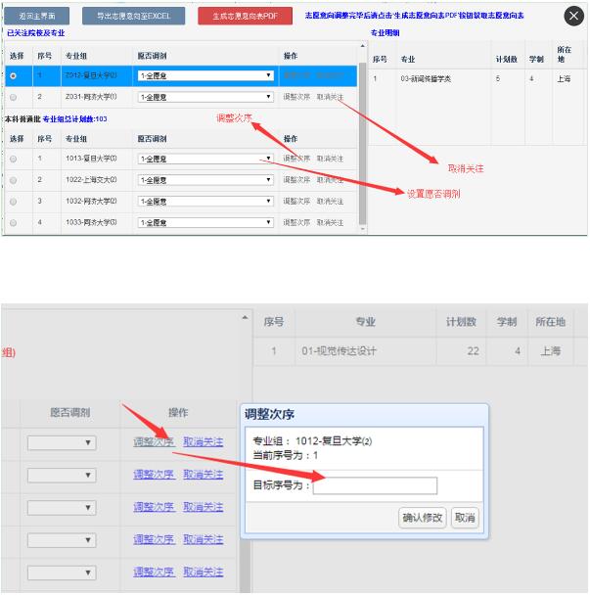Click the 目标序号为 input field
This screenshot has width=590, height=596.
375,485
